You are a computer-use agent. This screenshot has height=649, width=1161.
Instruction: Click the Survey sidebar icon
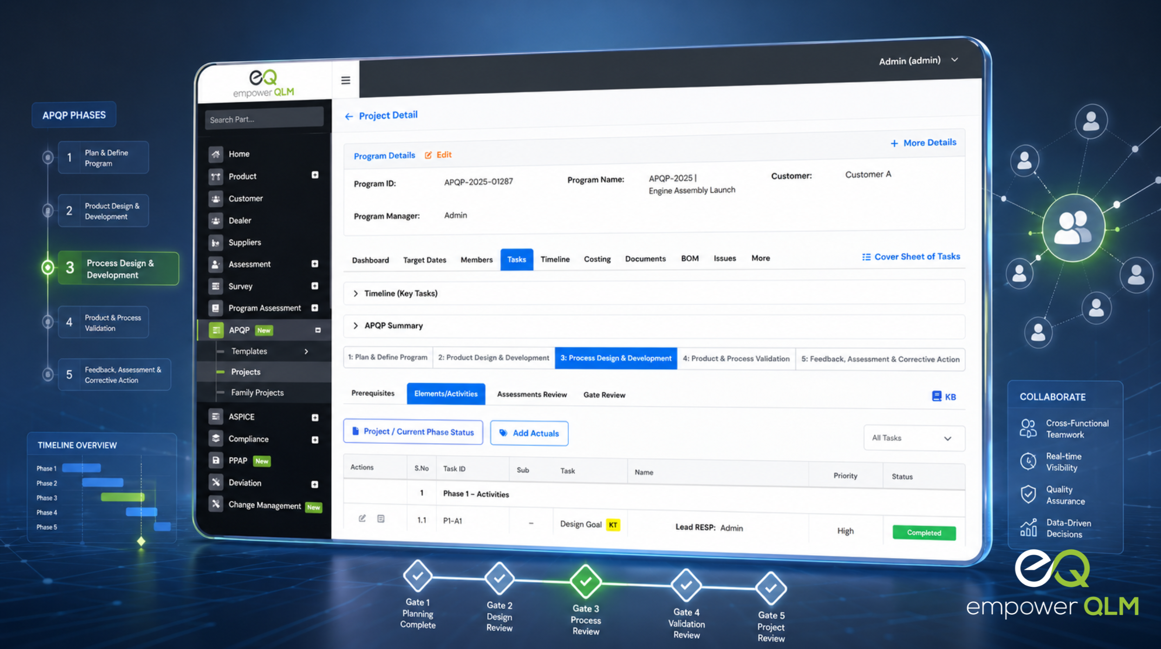point(215,286)
